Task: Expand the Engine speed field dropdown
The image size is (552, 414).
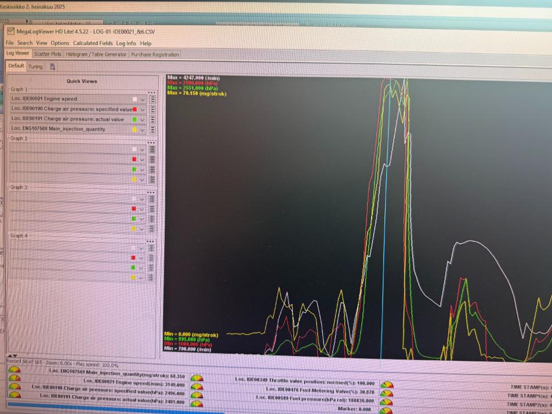Action: click(x=143, y=99)
